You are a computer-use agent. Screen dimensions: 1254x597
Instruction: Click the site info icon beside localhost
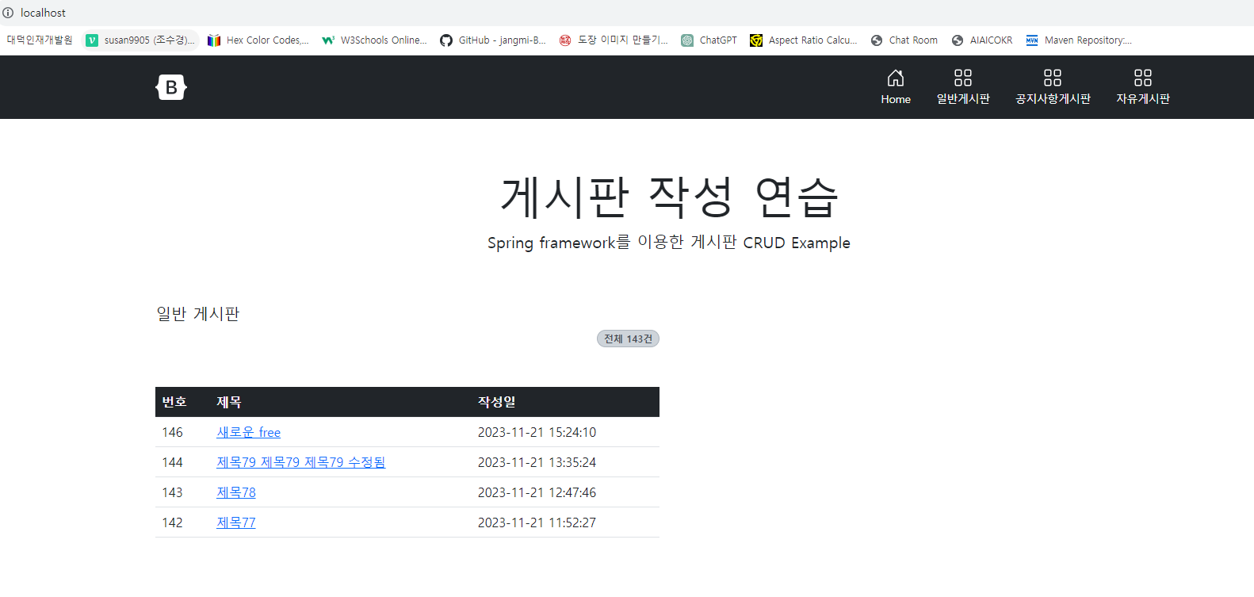tap(8, 13)
